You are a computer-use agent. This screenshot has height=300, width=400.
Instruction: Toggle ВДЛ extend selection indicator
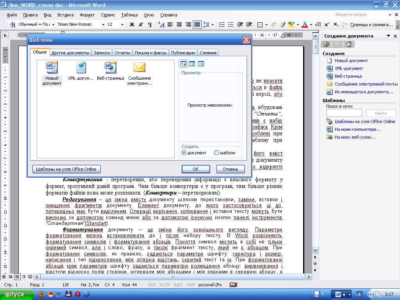[x=178, y=285]
